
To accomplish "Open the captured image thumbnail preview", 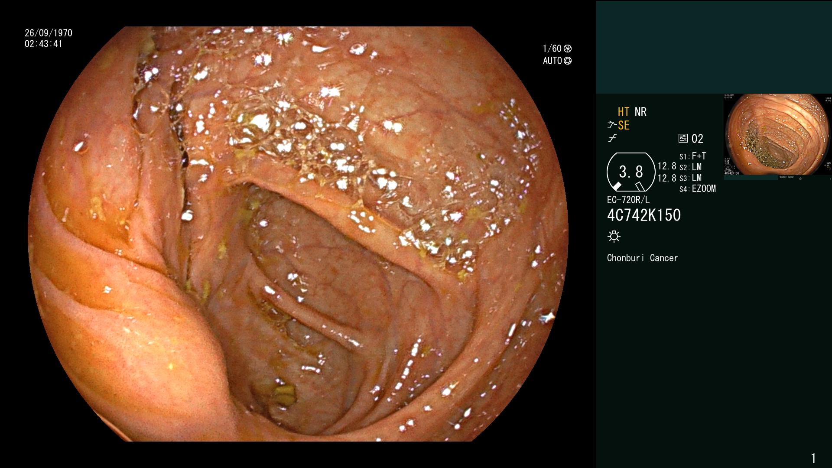I will [777, 137].
